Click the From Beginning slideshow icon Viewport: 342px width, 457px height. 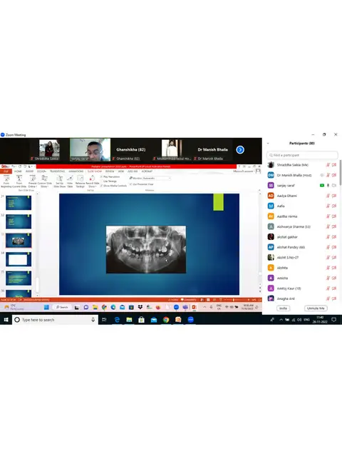tap(6, 179)
